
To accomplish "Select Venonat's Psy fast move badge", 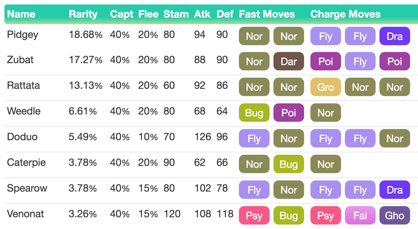I will point(254,215).
